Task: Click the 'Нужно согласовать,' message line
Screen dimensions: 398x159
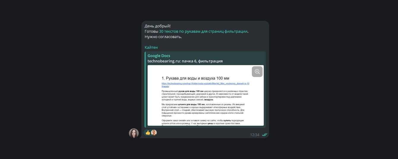Action: pyautogui.click(x=163, y=37)
